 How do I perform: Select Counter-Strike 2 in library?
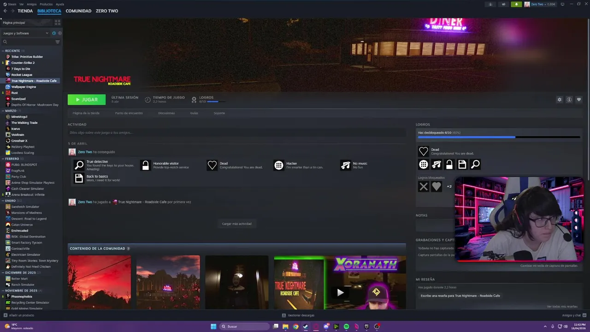(x=23, y=63)
